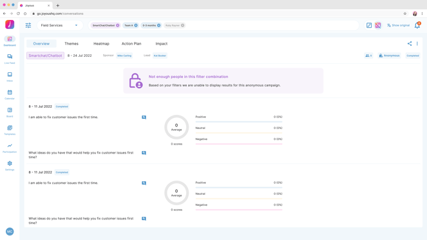Image resolution: width=427 pixels, height=240 pixels.
Task: Switch to the Heatmap tab
Action: (x=101, y=44)
